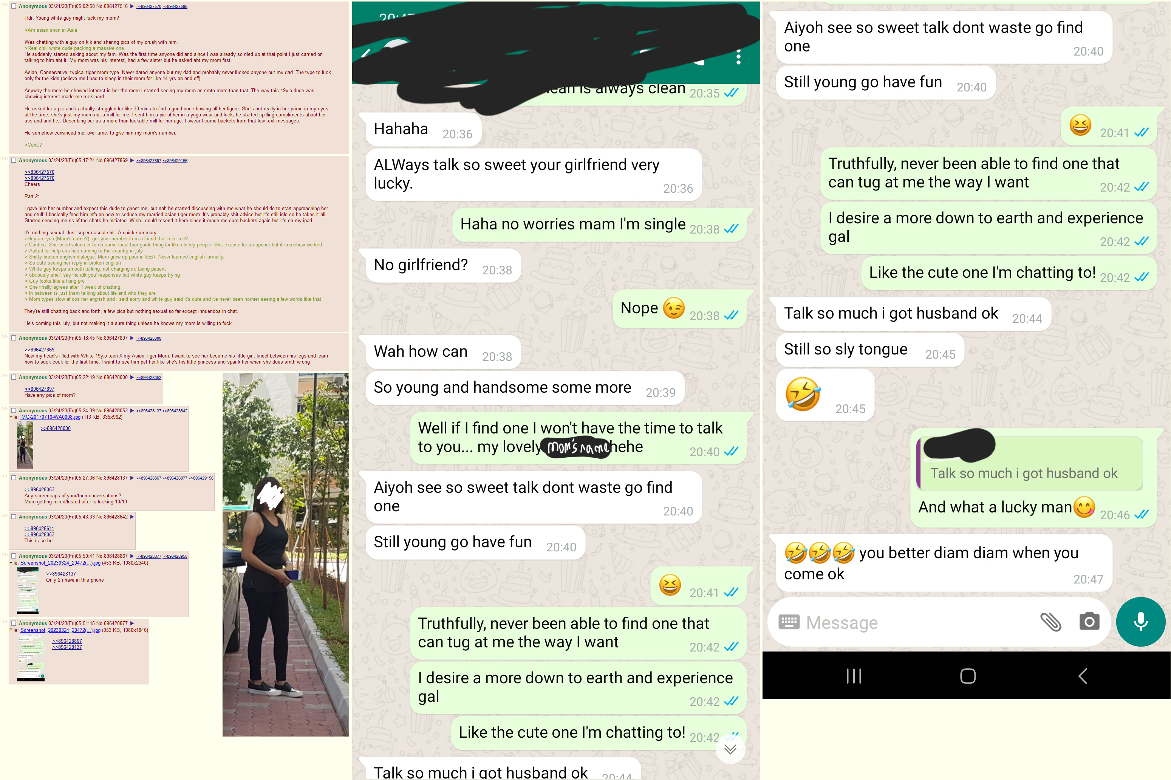Tap the green microphone voice message button
This screenshot has width=1171, height=780.
click(1140, 622)
